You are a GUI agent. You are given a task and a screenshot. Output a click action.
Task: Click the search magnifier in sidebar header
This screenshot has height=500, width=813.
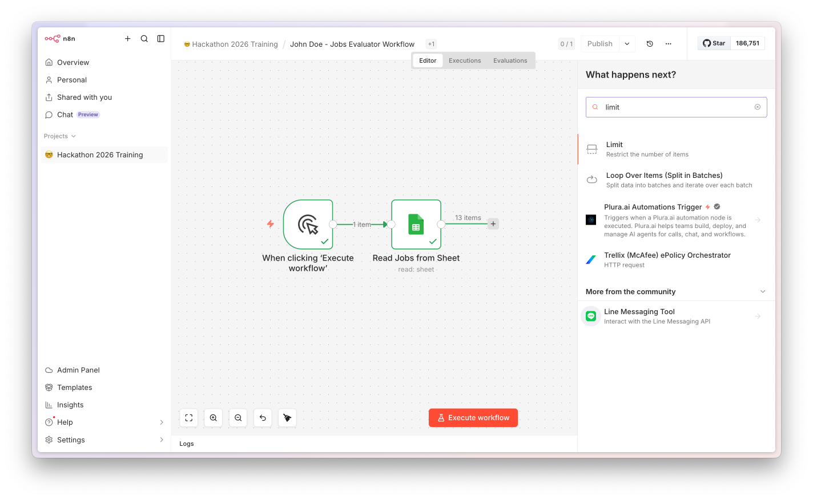tap(144, 39)
